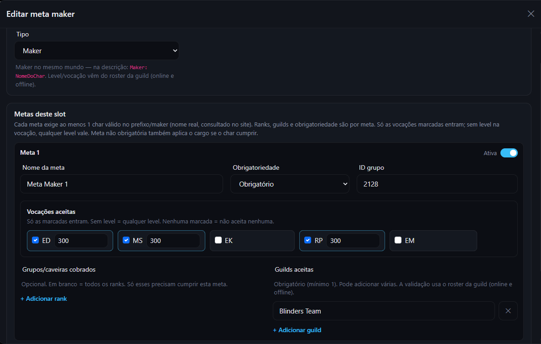
Task: Click the Vocações aceitas label
Action: click(x=51, y=212)
